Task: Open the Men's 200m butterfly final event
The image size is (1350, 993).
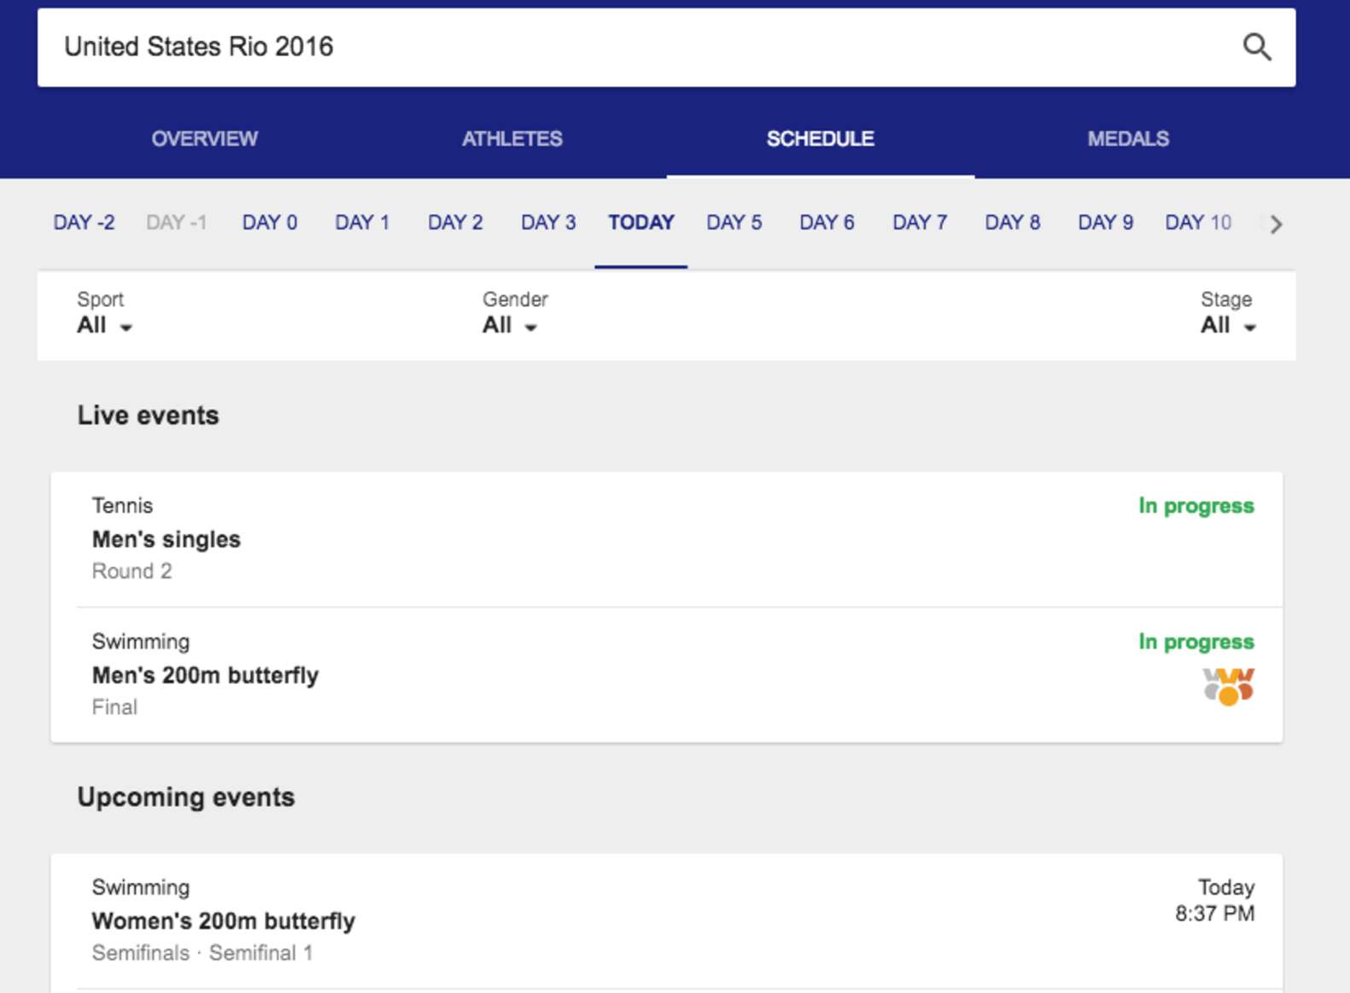Action: point(666,675)
